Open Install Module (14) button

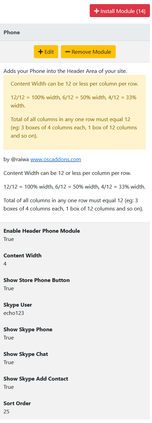[120, 11]
